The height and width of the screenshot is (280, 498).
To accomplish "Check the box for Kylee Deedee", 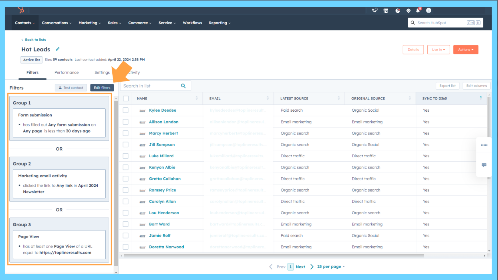I will point(126,110).
